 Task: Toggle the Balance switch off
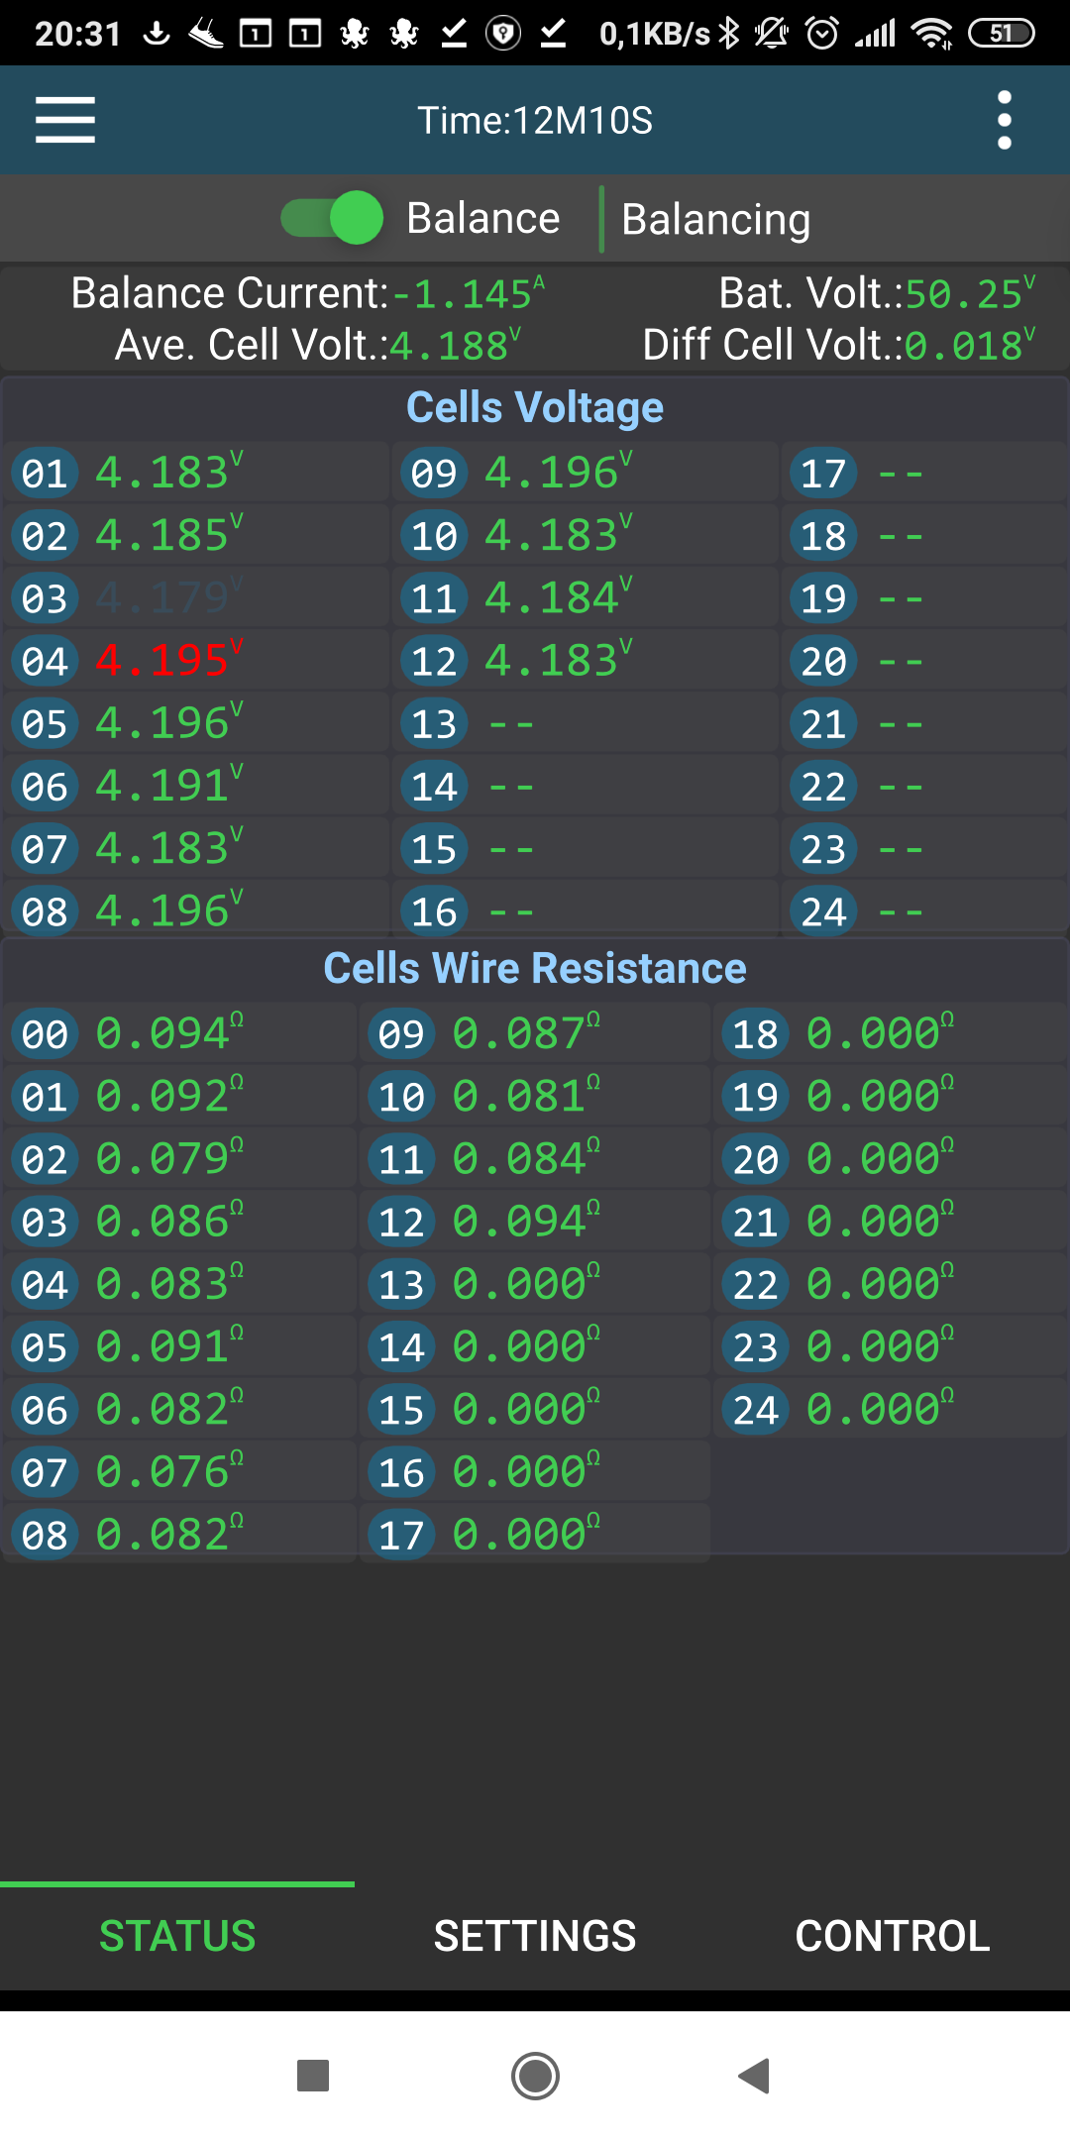click(x=332, y=218)
